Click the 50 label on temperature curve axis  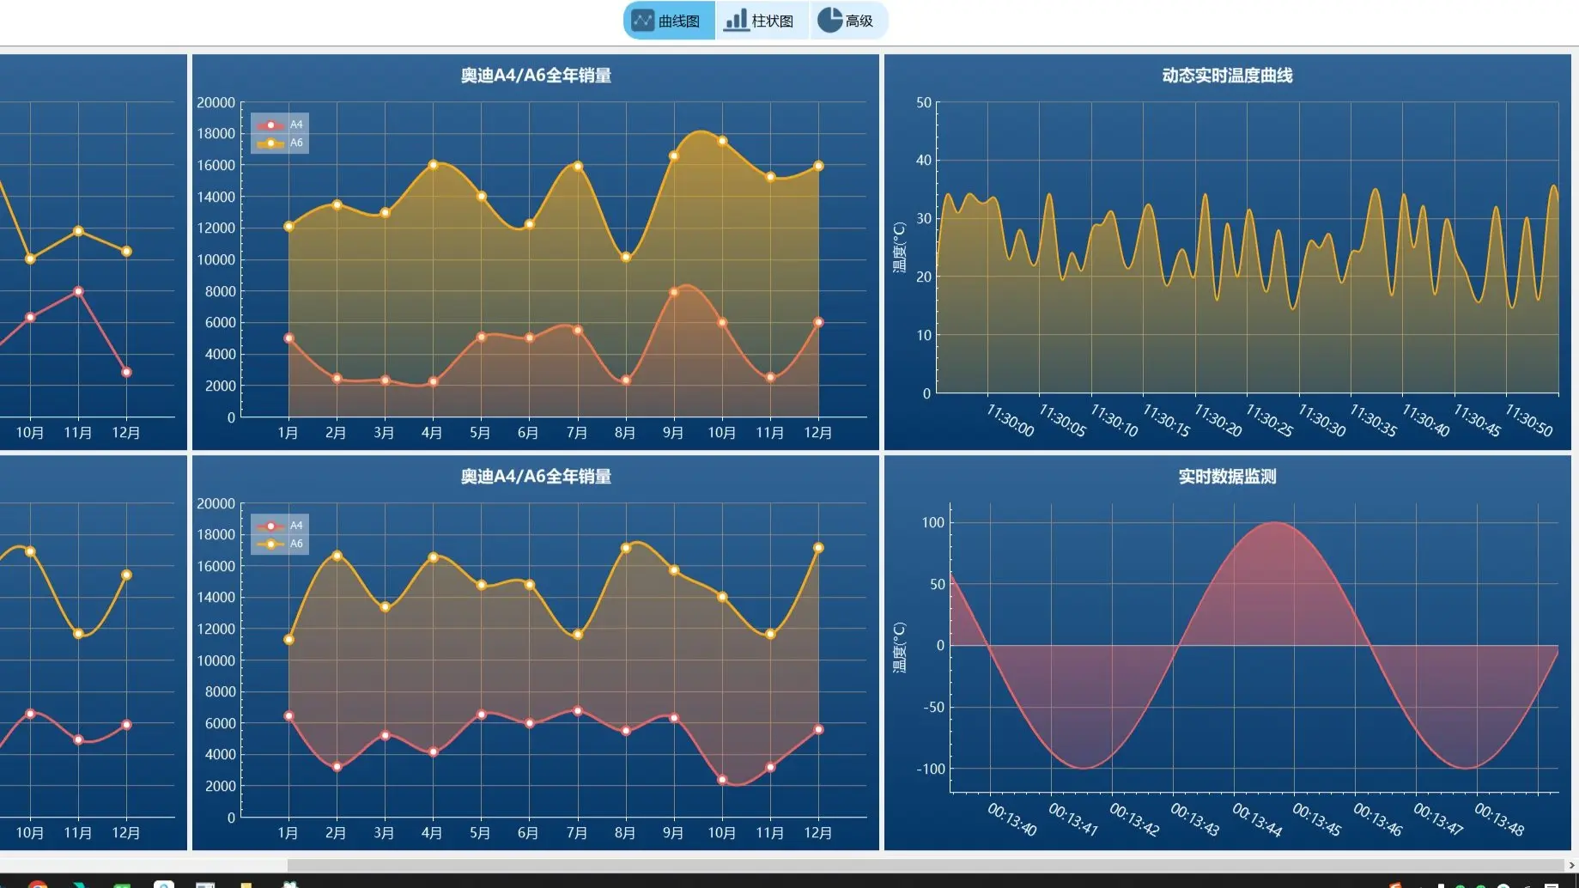(924, 102)
